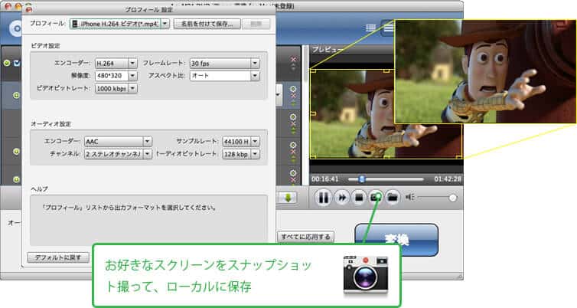The image size is (577, 308).
Task: Click the fast-forward button in preview controls
Action: [342, 198]
